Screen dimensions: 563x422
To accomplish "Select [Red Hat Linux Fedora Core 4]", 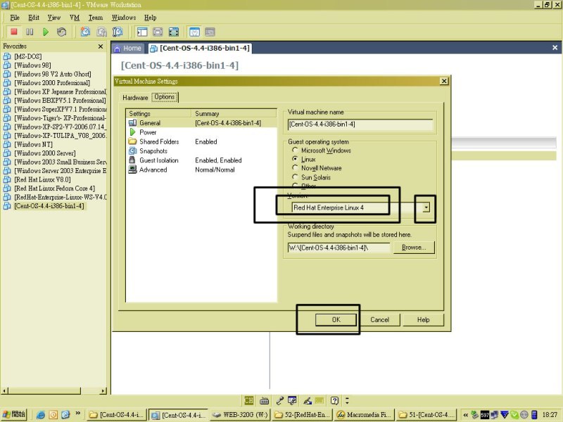I will coord(55,188).
